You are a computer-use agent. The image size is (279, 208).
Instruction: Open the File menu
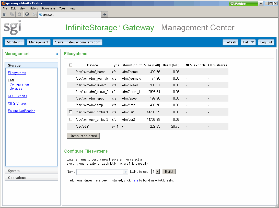tap(5, 8)
